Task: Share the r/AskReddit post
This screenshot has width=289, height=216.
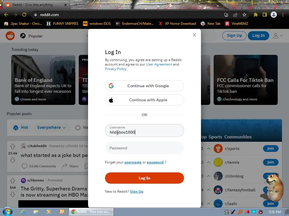Action: [70, 166]
